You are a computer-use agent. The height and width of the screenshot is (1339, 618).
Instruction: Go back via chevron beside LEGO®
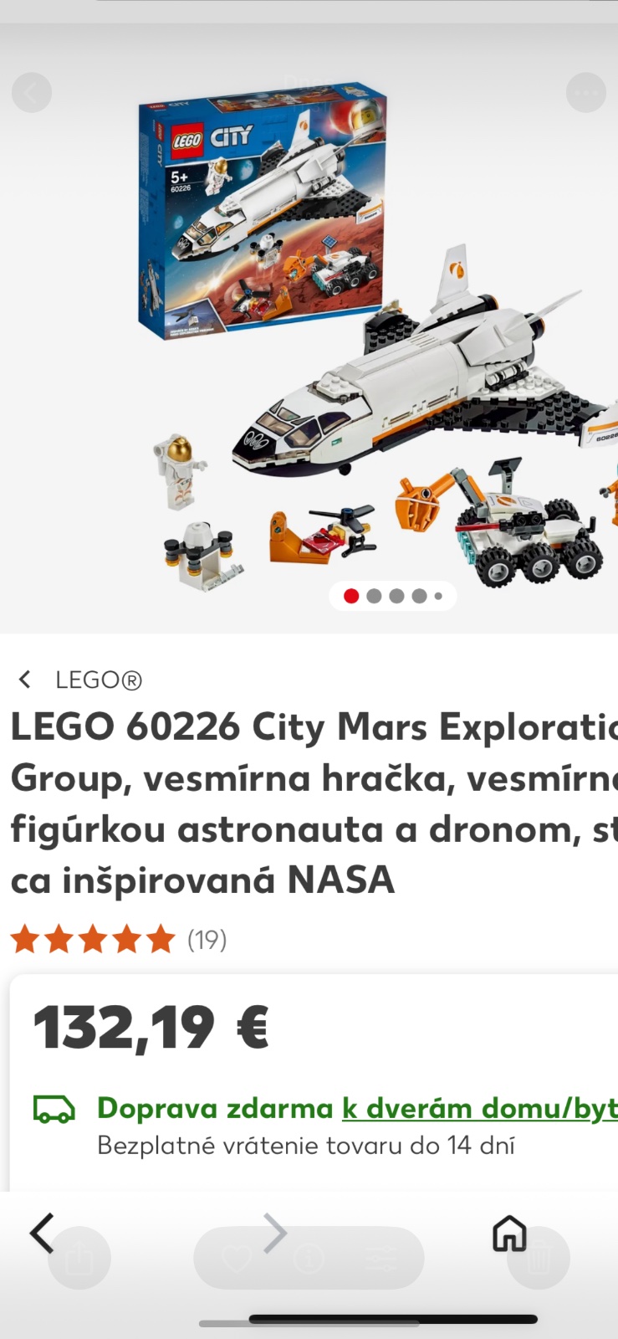[25, 680]
